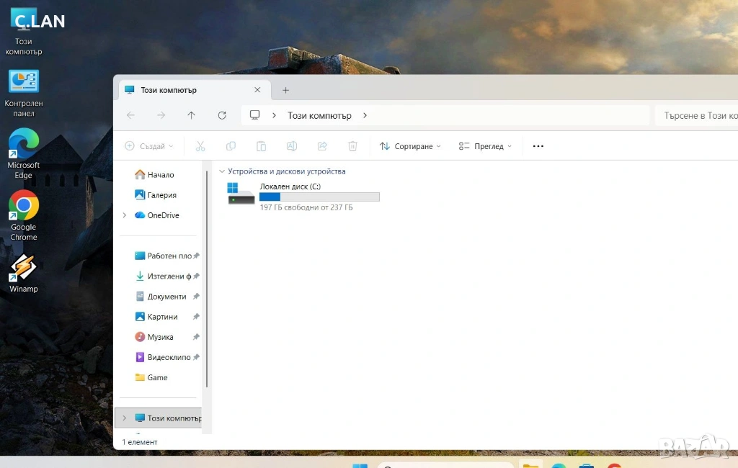Collapse the Устройства и дискови устройства group
This screenshot has height=468, width=738.
pos(221,171)
